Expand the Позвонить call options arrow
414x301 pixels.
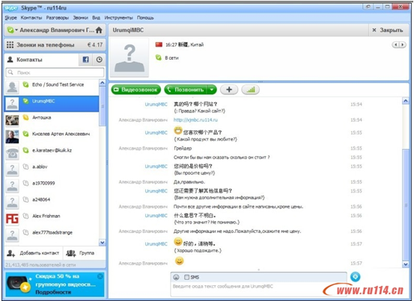pos(212,90)
